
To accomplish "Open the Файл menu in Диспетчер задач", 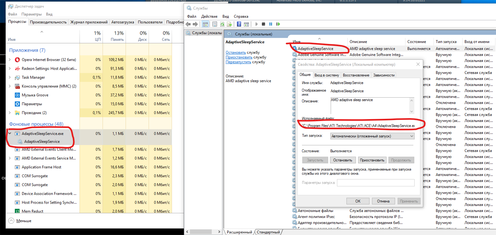I will [x=13, y=14].
